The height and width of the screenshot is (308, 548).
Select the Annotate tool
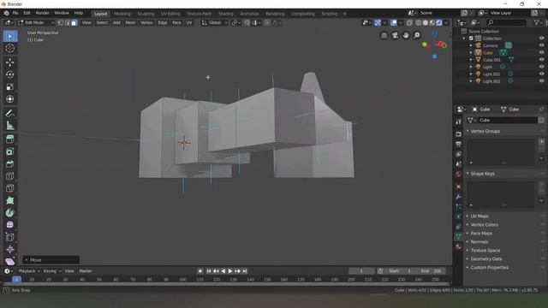10,113
